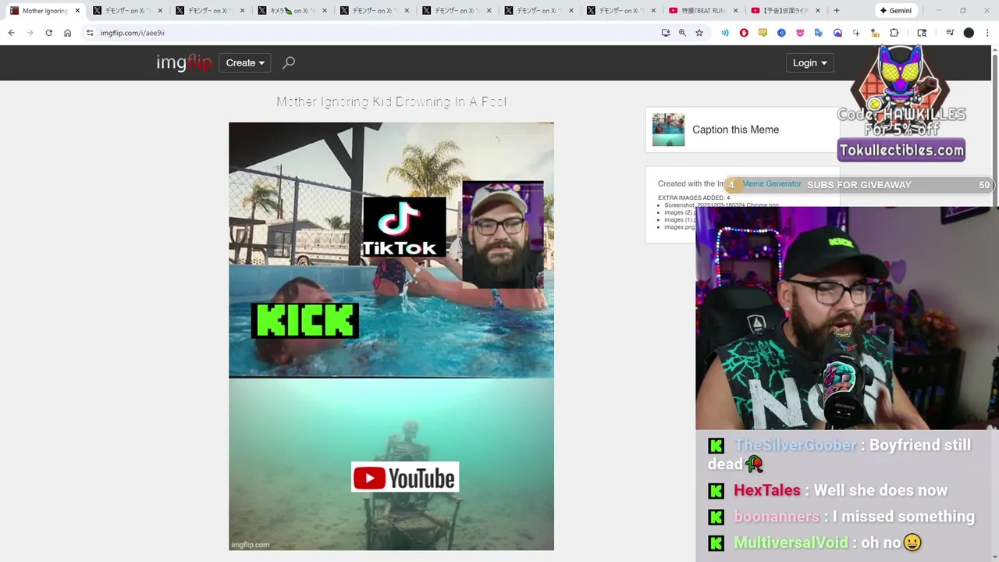Click the screen recorder extension icon
Image resolution: width=999 pixels, height=562 pixels.
(x=837, y=33)
